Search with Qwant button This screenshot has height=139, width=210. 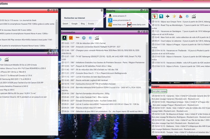click(65, 24)
